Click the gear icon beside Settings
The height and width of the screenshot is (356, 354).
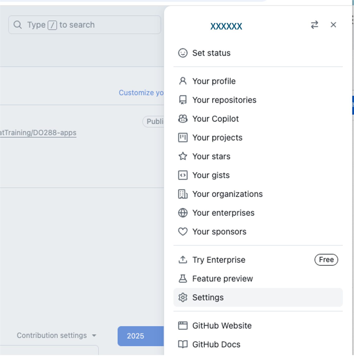coord(183,297)
